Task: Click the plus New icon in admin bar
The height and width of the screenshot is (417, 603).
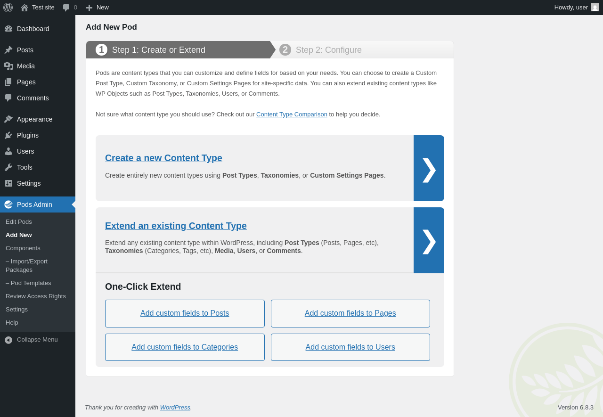Action: click(x=89, y=8)
